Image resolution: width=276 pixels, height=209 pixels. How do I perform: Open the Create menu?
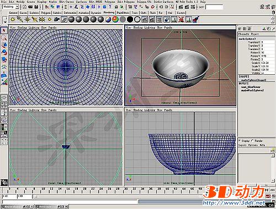tap(31, 2)
